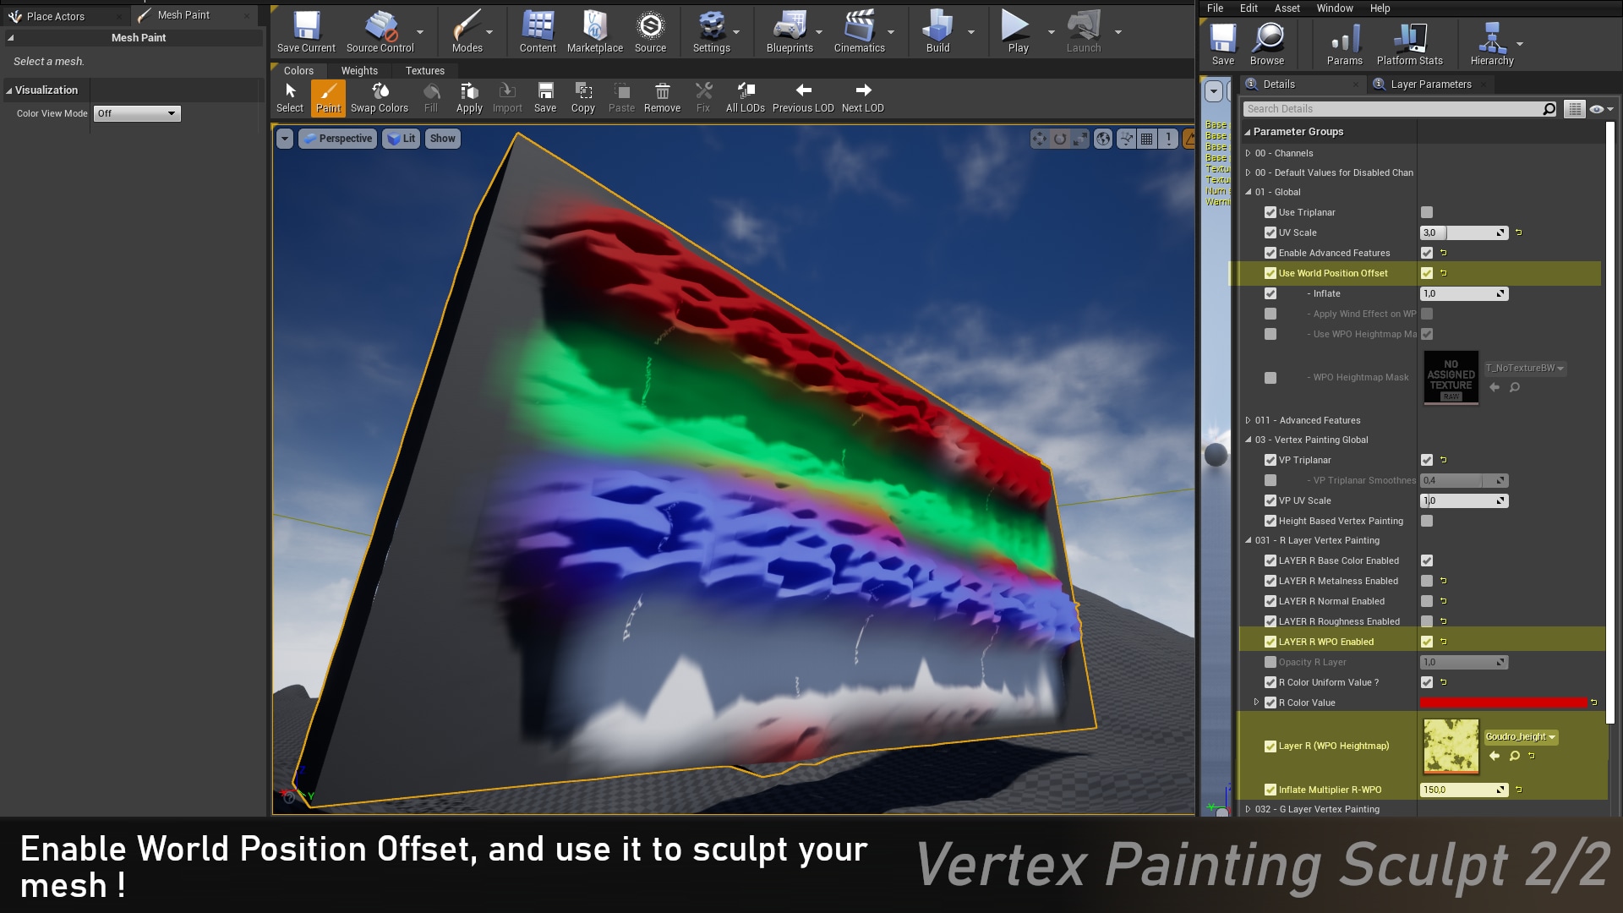
Task: Toggle LAYER R WPO Enabled value checkbox
Action: 1427,642
